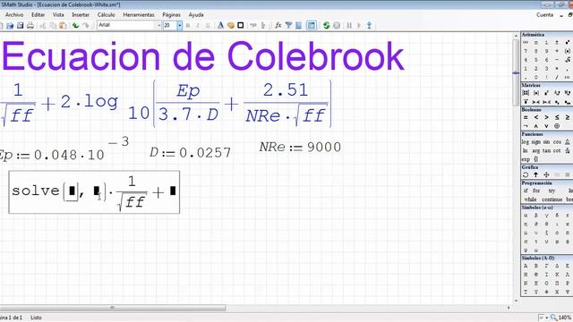Collapse the Programación panel header
Image resolution: width=573 pixels, height=322 pixels.
547,182
